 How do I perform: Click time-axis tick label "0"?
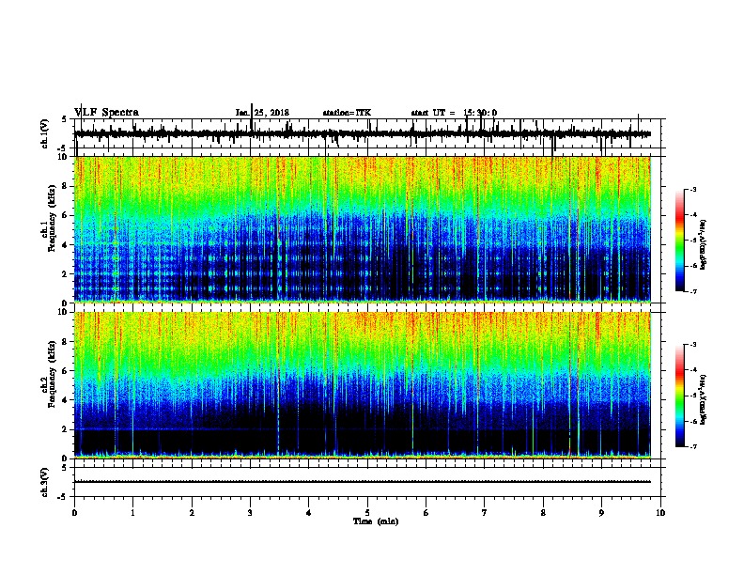[74, 513]
